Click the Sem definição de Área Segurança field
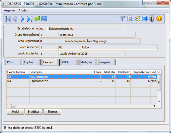The image size is (171, 133). click(102, 41)
